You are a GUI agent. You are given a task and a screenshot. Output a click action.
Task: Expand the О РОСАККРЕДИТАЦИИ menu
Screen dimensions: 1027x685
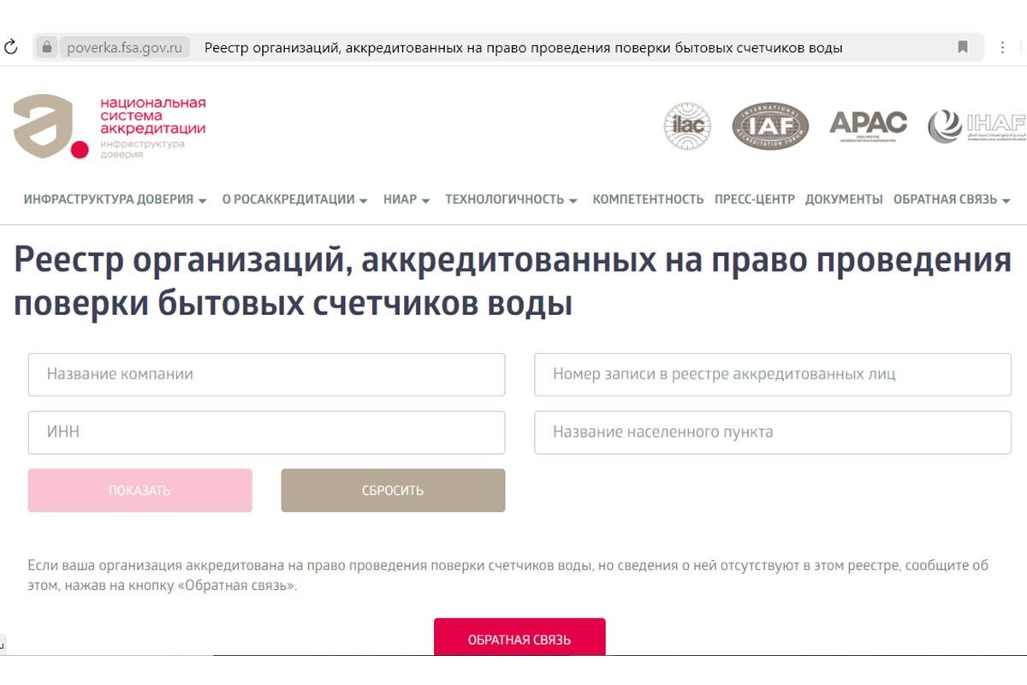pos(294,198)
